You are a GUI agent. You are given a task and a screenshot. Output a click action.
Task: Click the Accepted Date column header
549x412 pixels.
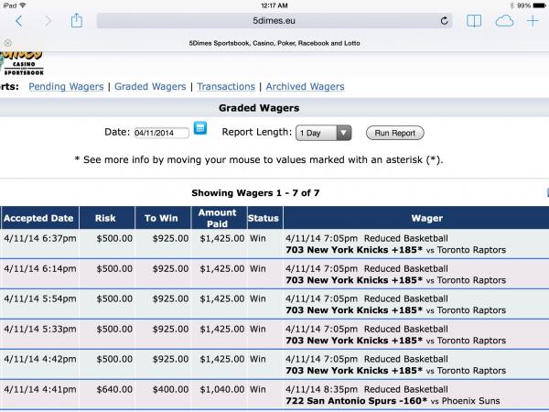click(38, 219)
